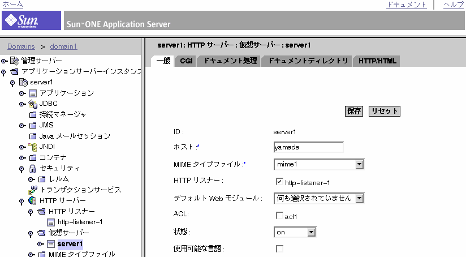Expand the JNDI node
This screenshot has width=466, height=257.
tap(22, 147)
